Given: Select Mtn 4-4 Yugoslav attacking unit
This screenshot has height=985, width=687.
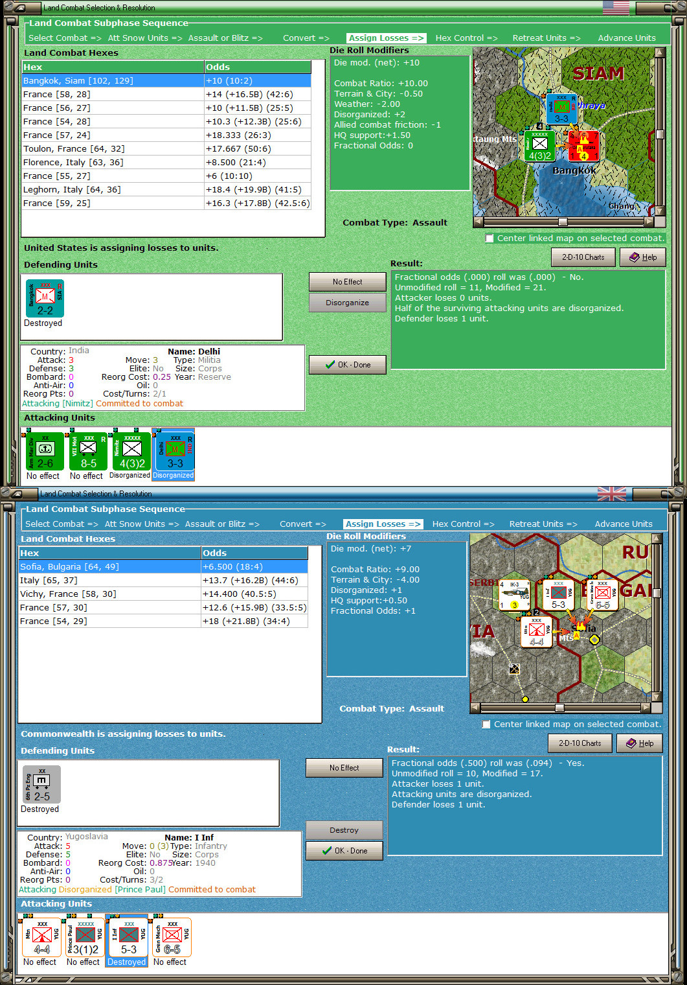Looking at the screenshot, I should 41,937.
